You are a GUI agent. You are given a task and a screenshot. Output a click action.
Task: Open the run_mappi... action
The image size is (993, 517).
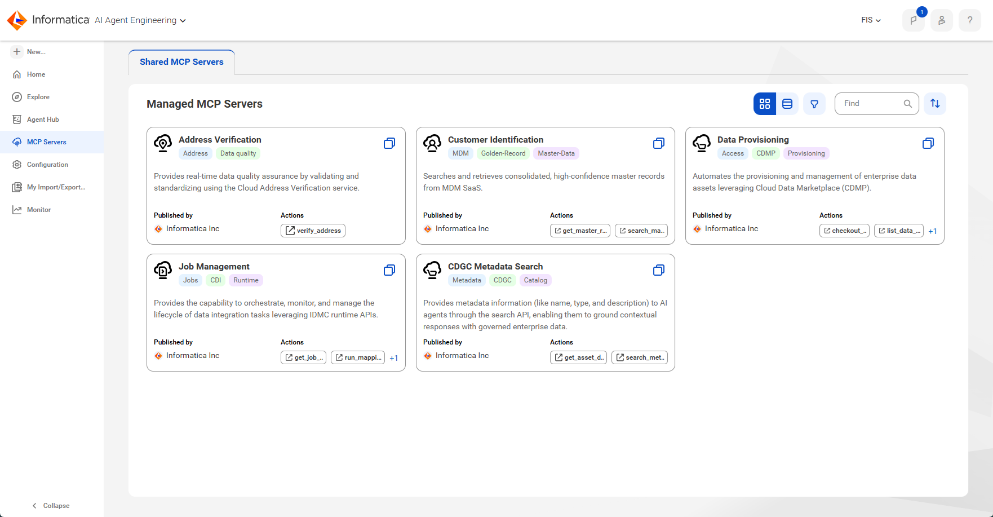point(358,357)
